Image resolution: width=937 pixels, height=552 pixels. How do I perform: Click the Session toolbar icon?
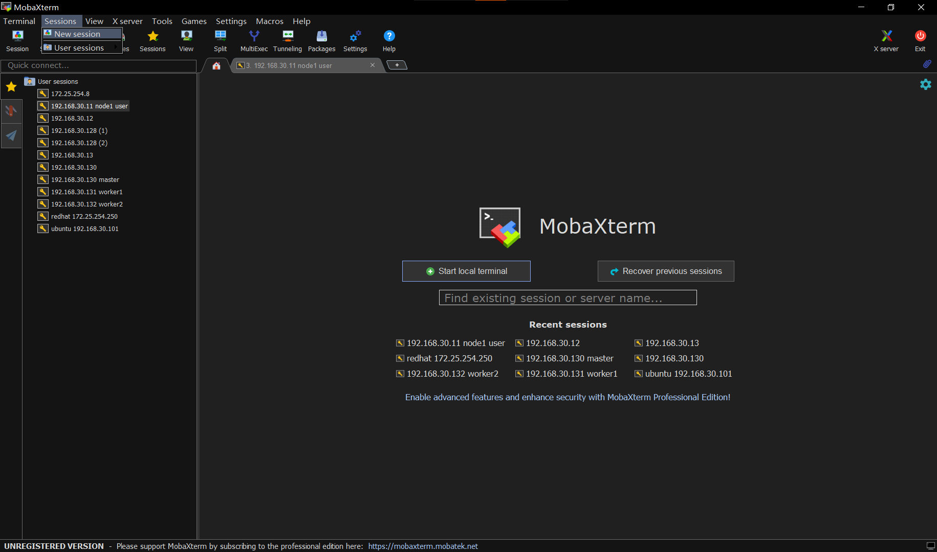[17, 41]
